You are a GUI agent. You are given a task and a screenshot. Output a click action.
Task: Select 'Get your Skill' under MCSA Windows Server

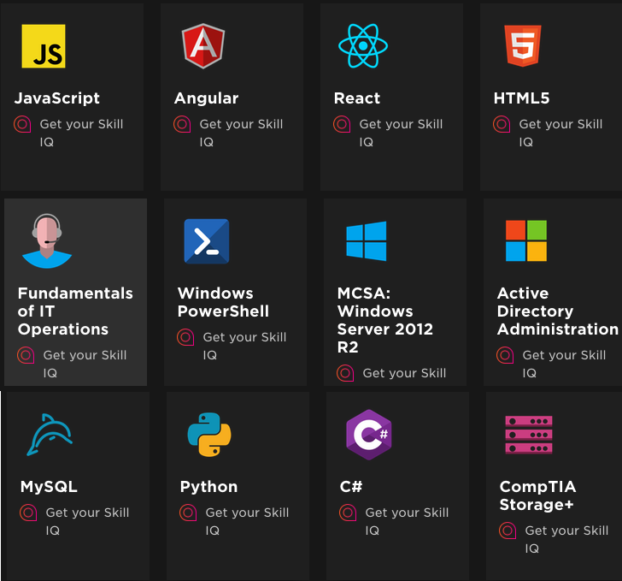click(x=405, y=374)
